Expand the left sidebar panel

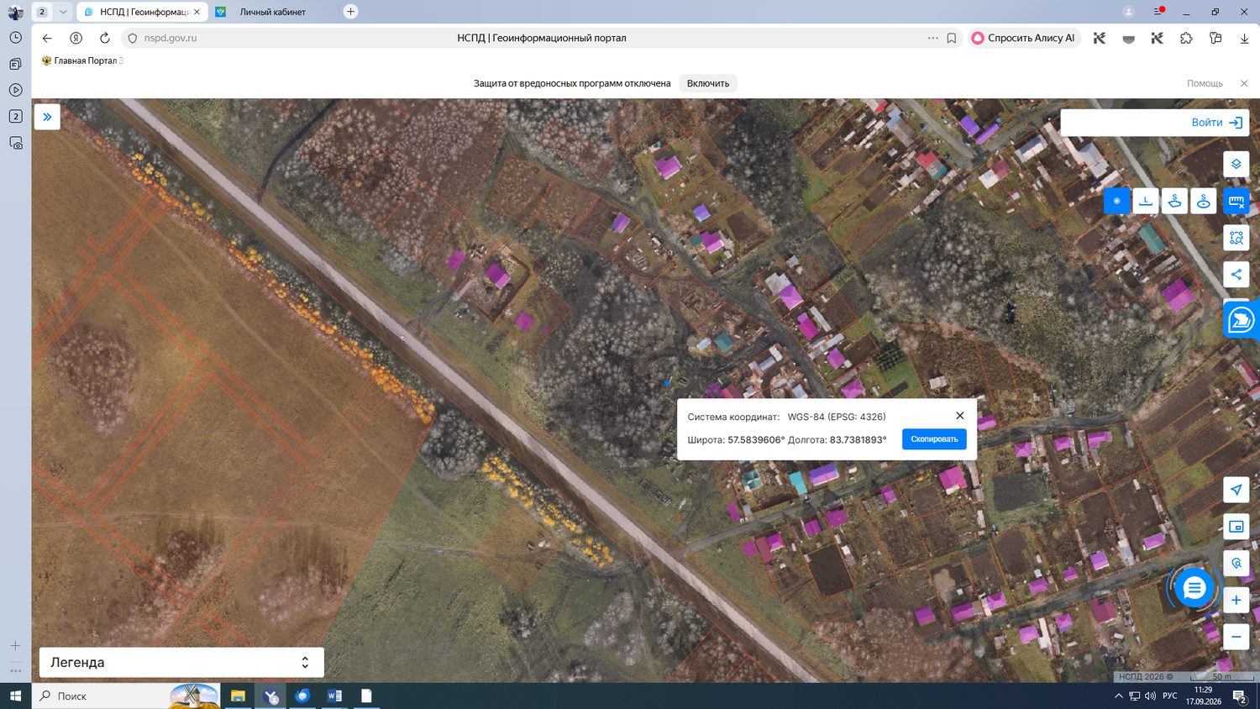point(47,117)
